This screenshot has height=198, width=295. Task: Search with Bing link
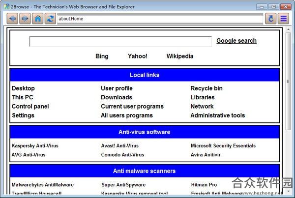pyautogui.click(x=102, y=56)
